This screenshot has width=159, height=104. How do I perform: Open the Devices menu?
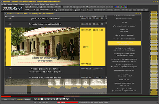(x=42, y=4)
